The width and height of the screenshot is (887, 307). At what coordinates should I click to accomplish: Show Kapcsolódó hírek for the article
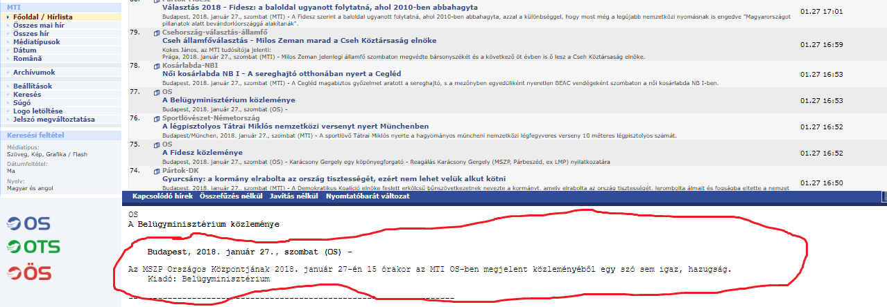pyautogui.click(x=163, y=196)
